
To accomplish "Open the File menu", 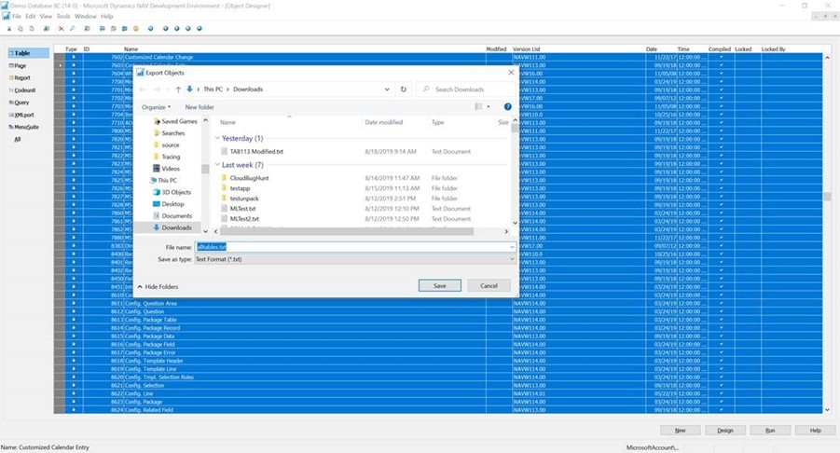I will pyautogui.click(x=17, y=17).
